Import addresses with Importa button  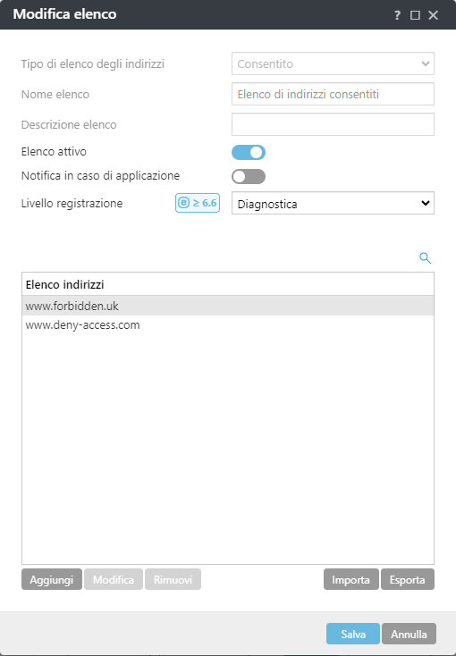(350, 579)
